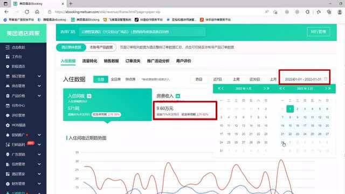The image size is (345, 194).
Task: Expand the sidebar menu with HOT badge
Action: coord(39,144)
